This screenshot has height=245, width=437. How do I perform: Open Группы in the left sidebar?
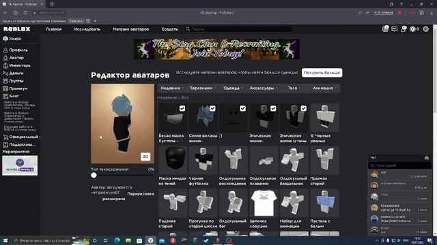point(16,81)
